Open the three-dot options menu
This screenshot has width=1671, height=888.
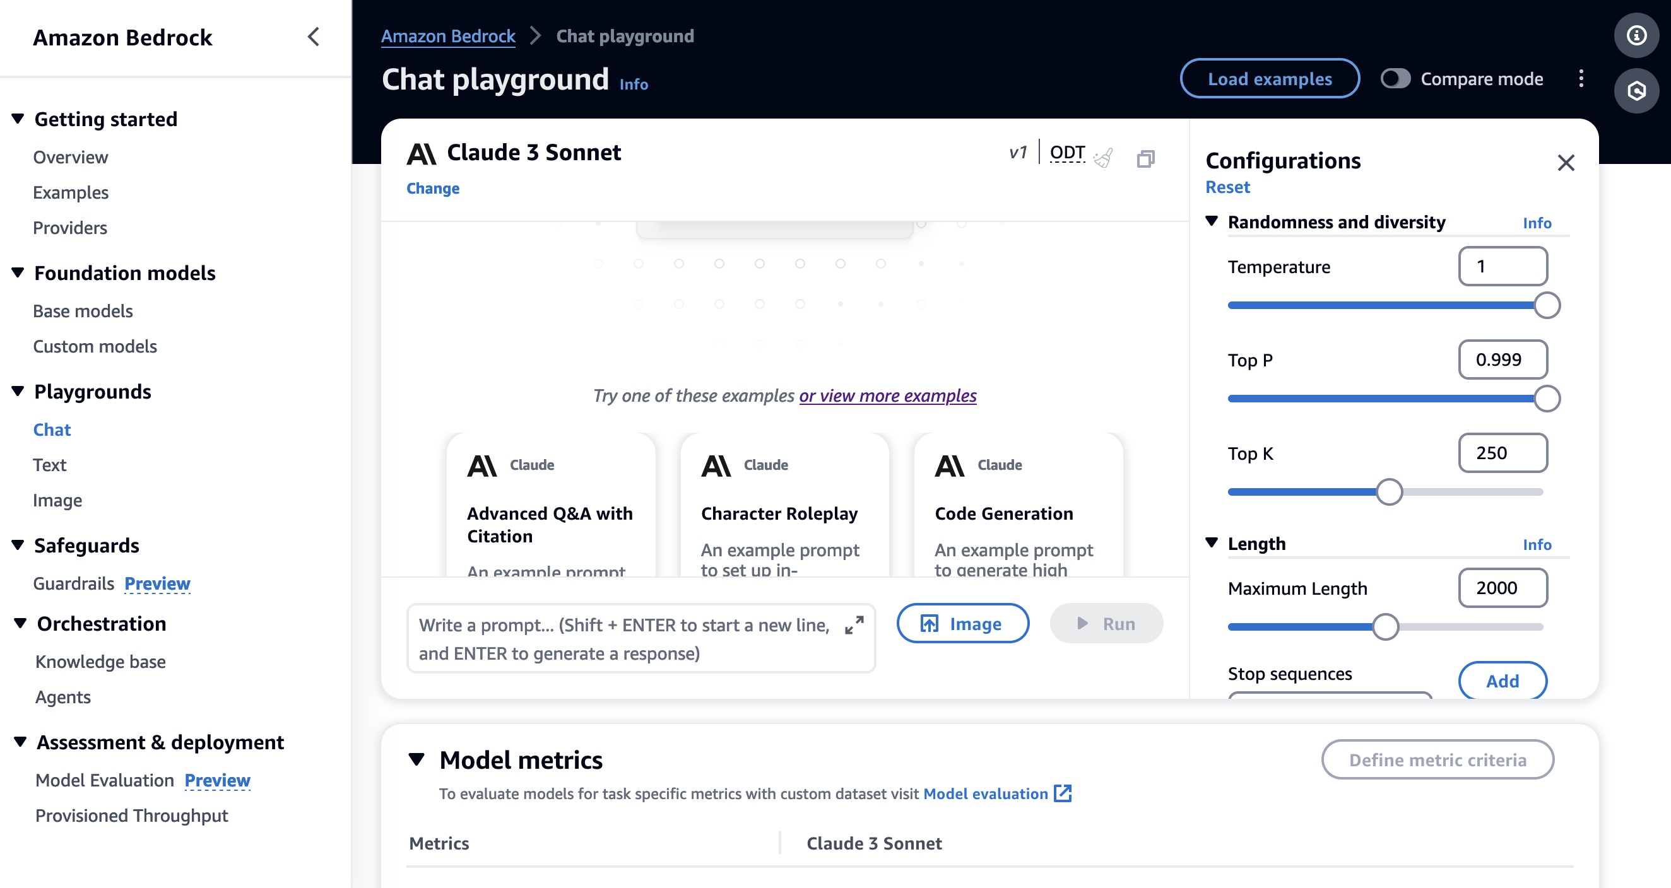[1581, 78]
